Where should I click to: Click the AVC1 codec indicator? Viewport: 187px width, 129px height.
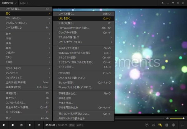80,125
